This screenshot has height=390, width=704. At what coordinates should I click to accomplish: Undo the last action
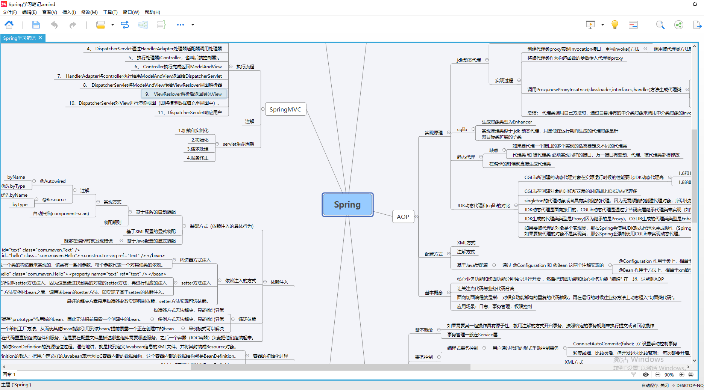(55, 25)
